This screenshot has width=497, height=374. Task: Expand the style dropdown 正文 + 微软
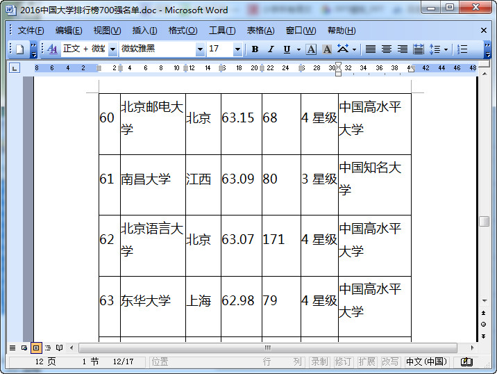click(112, 49)
